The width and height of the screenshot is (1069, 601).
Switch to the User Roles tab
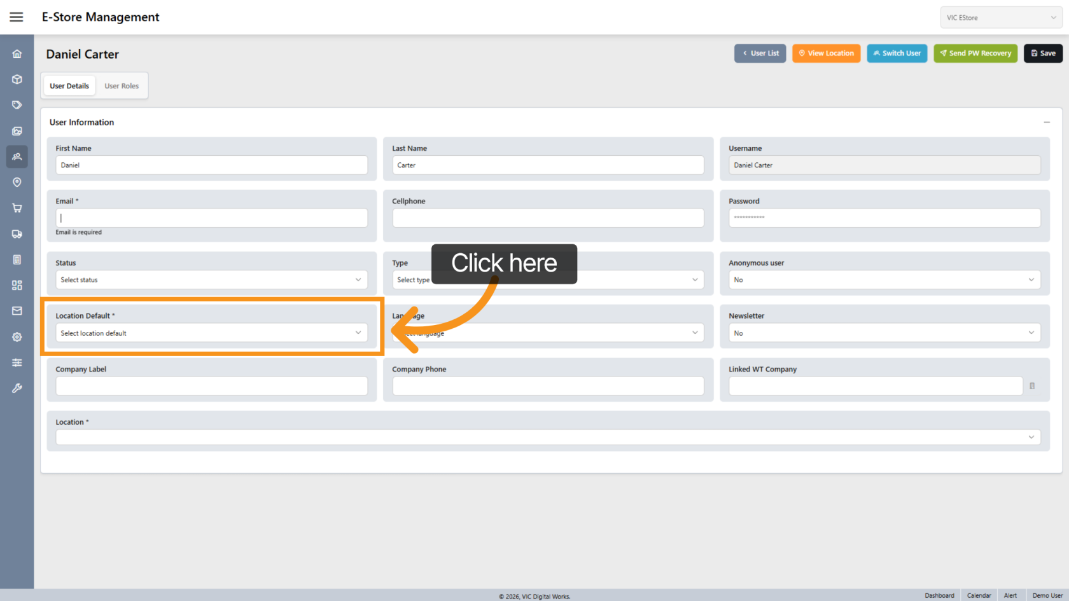122,86
